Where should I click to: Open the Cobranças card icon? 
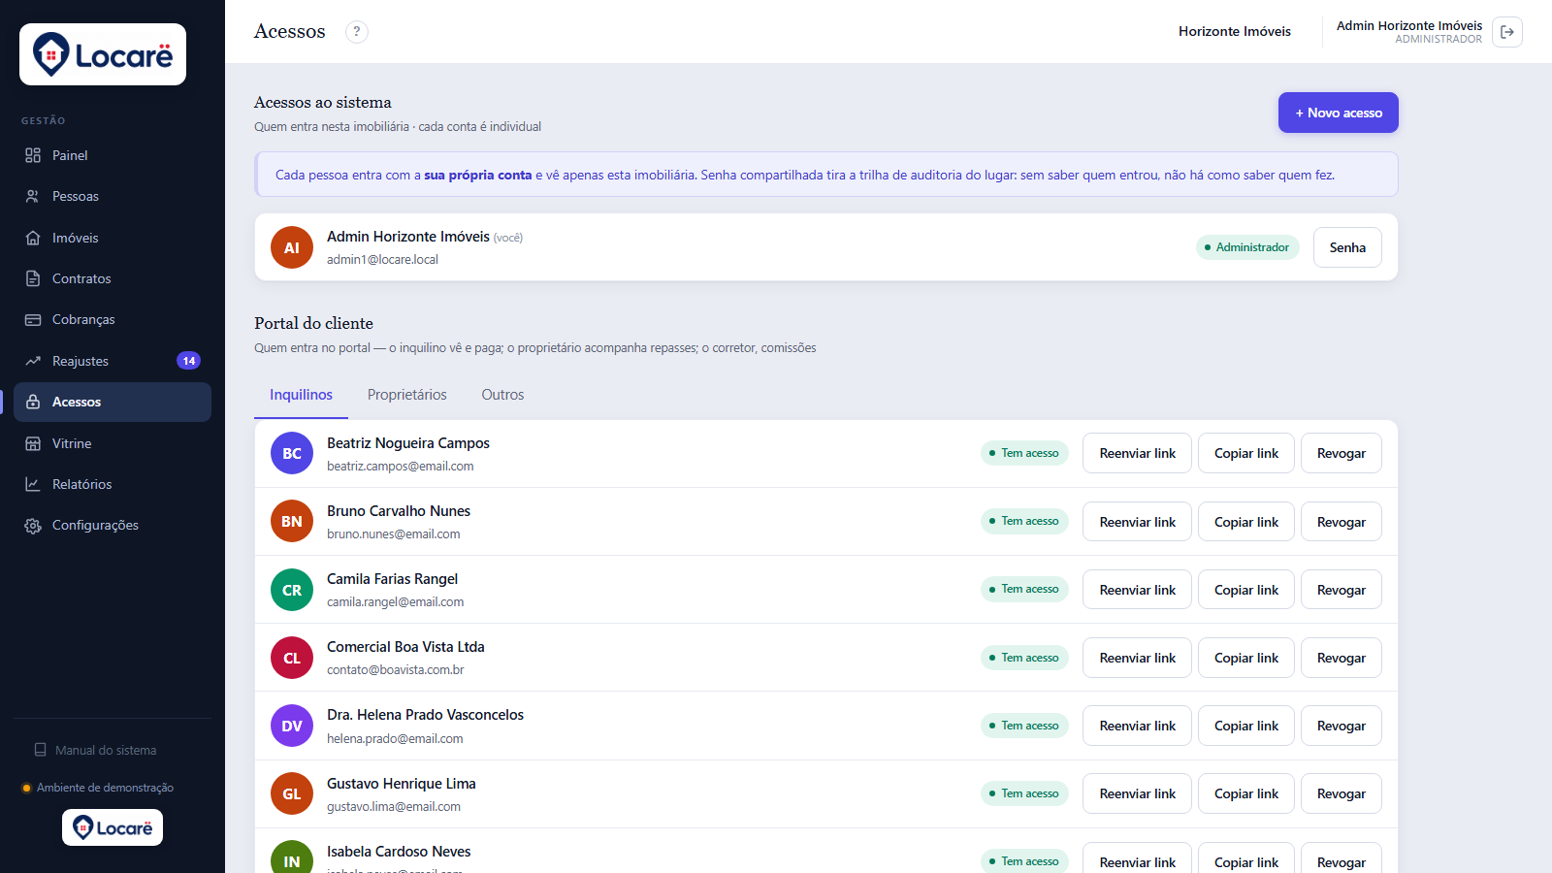(33, 319)
